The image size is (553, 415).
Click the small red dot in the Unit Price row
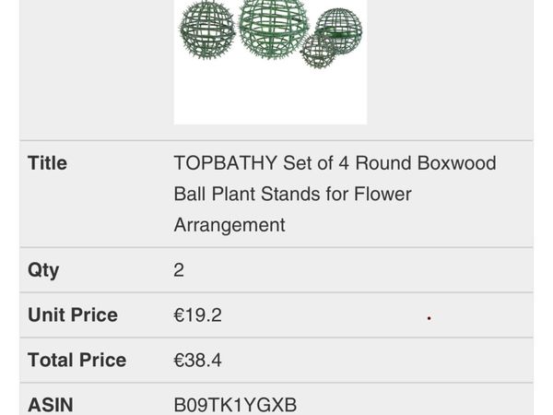pyautogui.click(x=429, y=318)
